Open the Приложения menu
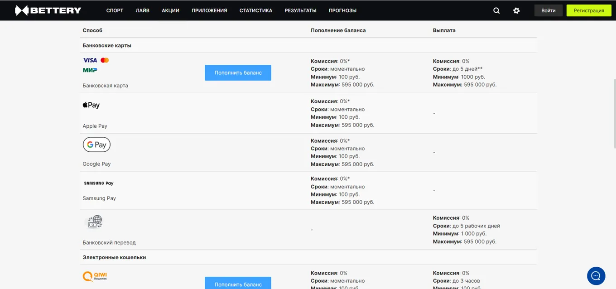 pos(209,10)
